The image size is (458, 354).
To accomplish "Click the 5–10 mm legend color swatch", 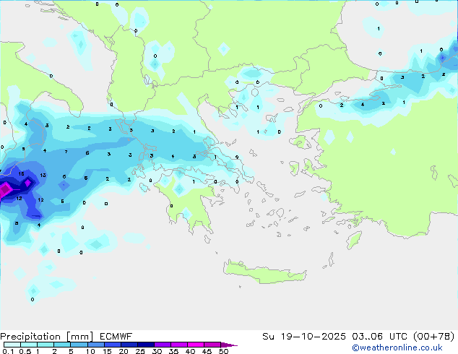I will [79, 345].
